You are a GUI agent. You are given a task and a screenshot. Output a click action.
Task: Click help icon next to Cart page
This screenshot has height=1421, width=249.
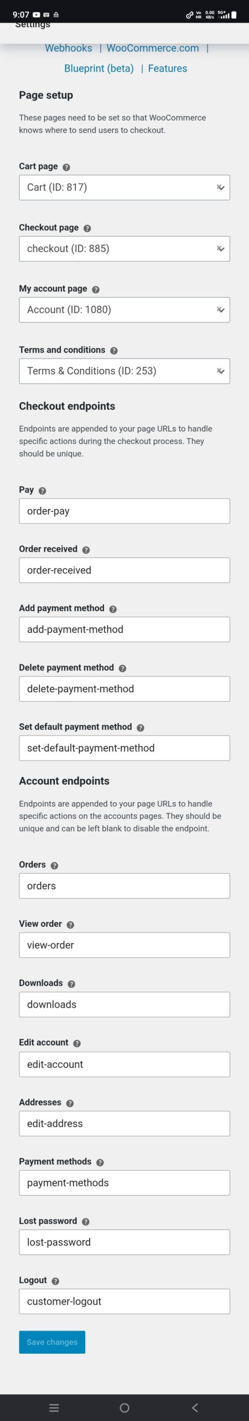click(x=66, y=167)
